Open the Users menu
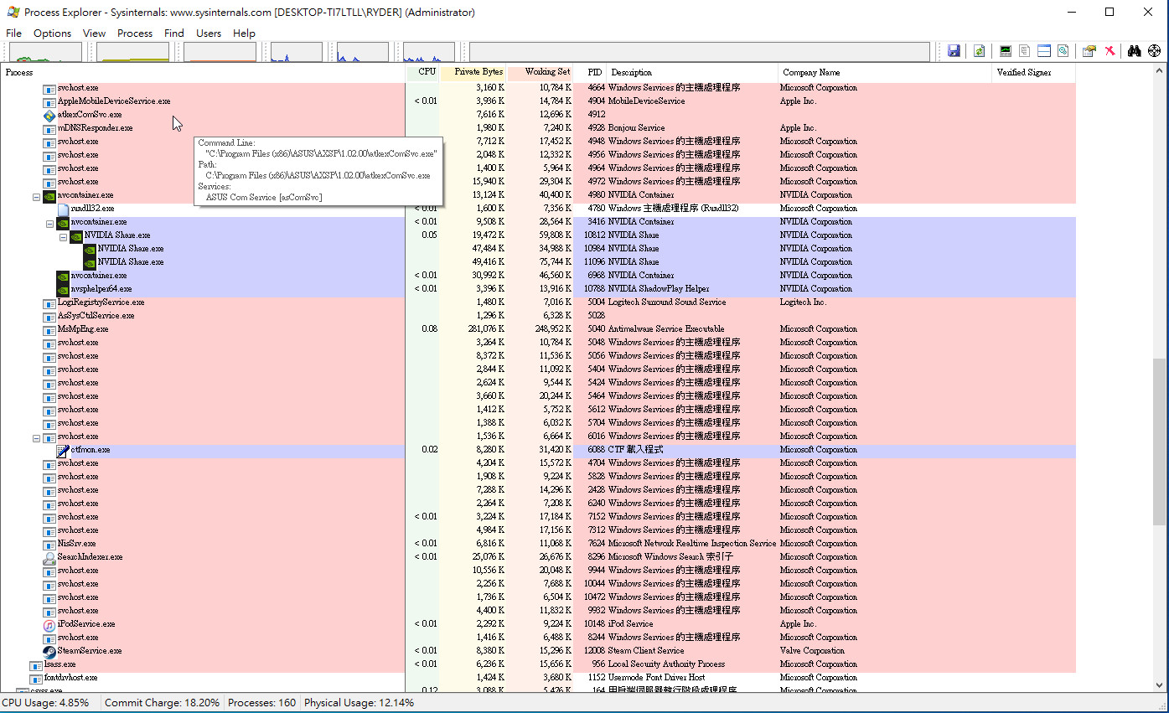This screenshot has width=1169, height=713. point(209,34)
